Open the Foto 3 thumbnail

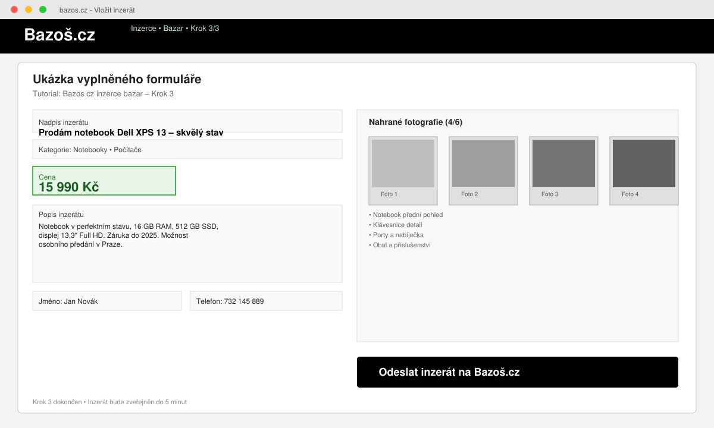pos(563,171)
